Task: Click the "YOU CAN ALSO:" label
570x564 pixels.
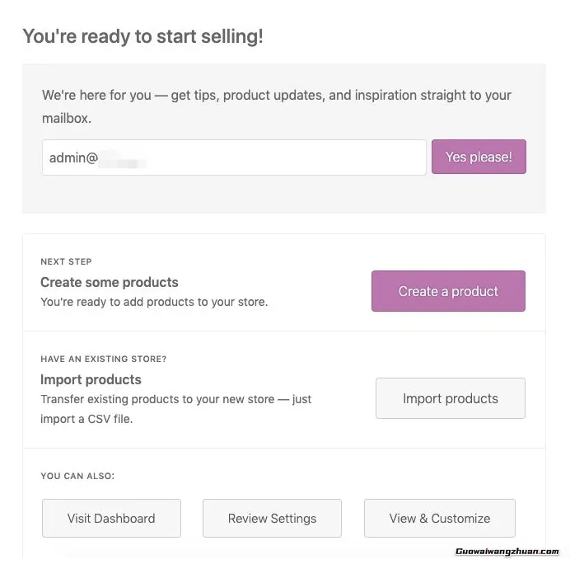Action: pyautogui.click(x=77, y=476)
